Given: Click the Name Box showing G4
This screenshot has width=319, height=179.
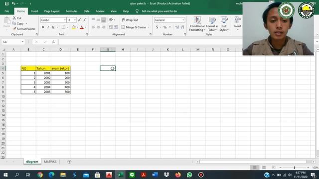Looking at the screenshot, I should point(13,42).
